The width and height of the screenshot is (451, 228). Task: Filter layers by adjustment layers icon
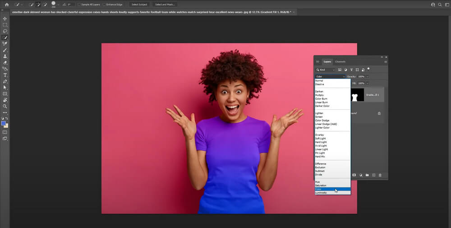(345, 70)
